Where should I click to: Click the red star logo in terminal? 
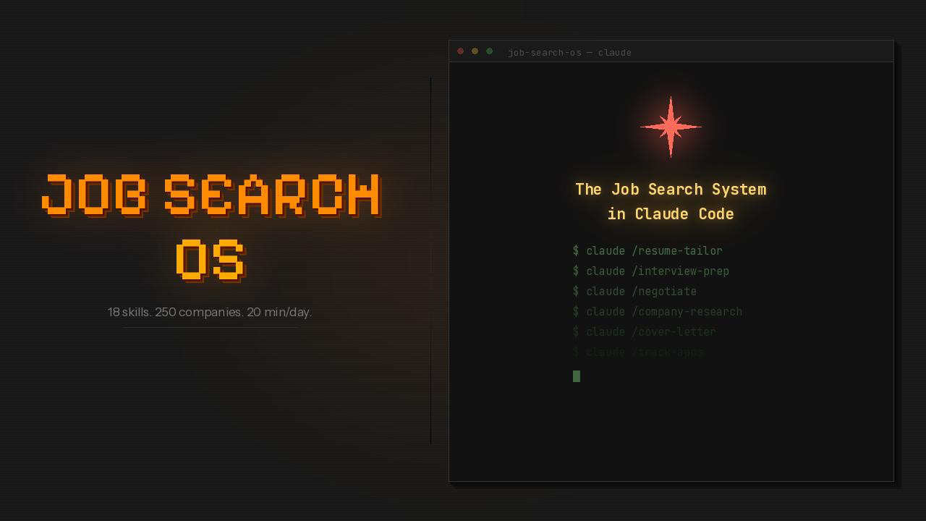(x=671, y=127)
